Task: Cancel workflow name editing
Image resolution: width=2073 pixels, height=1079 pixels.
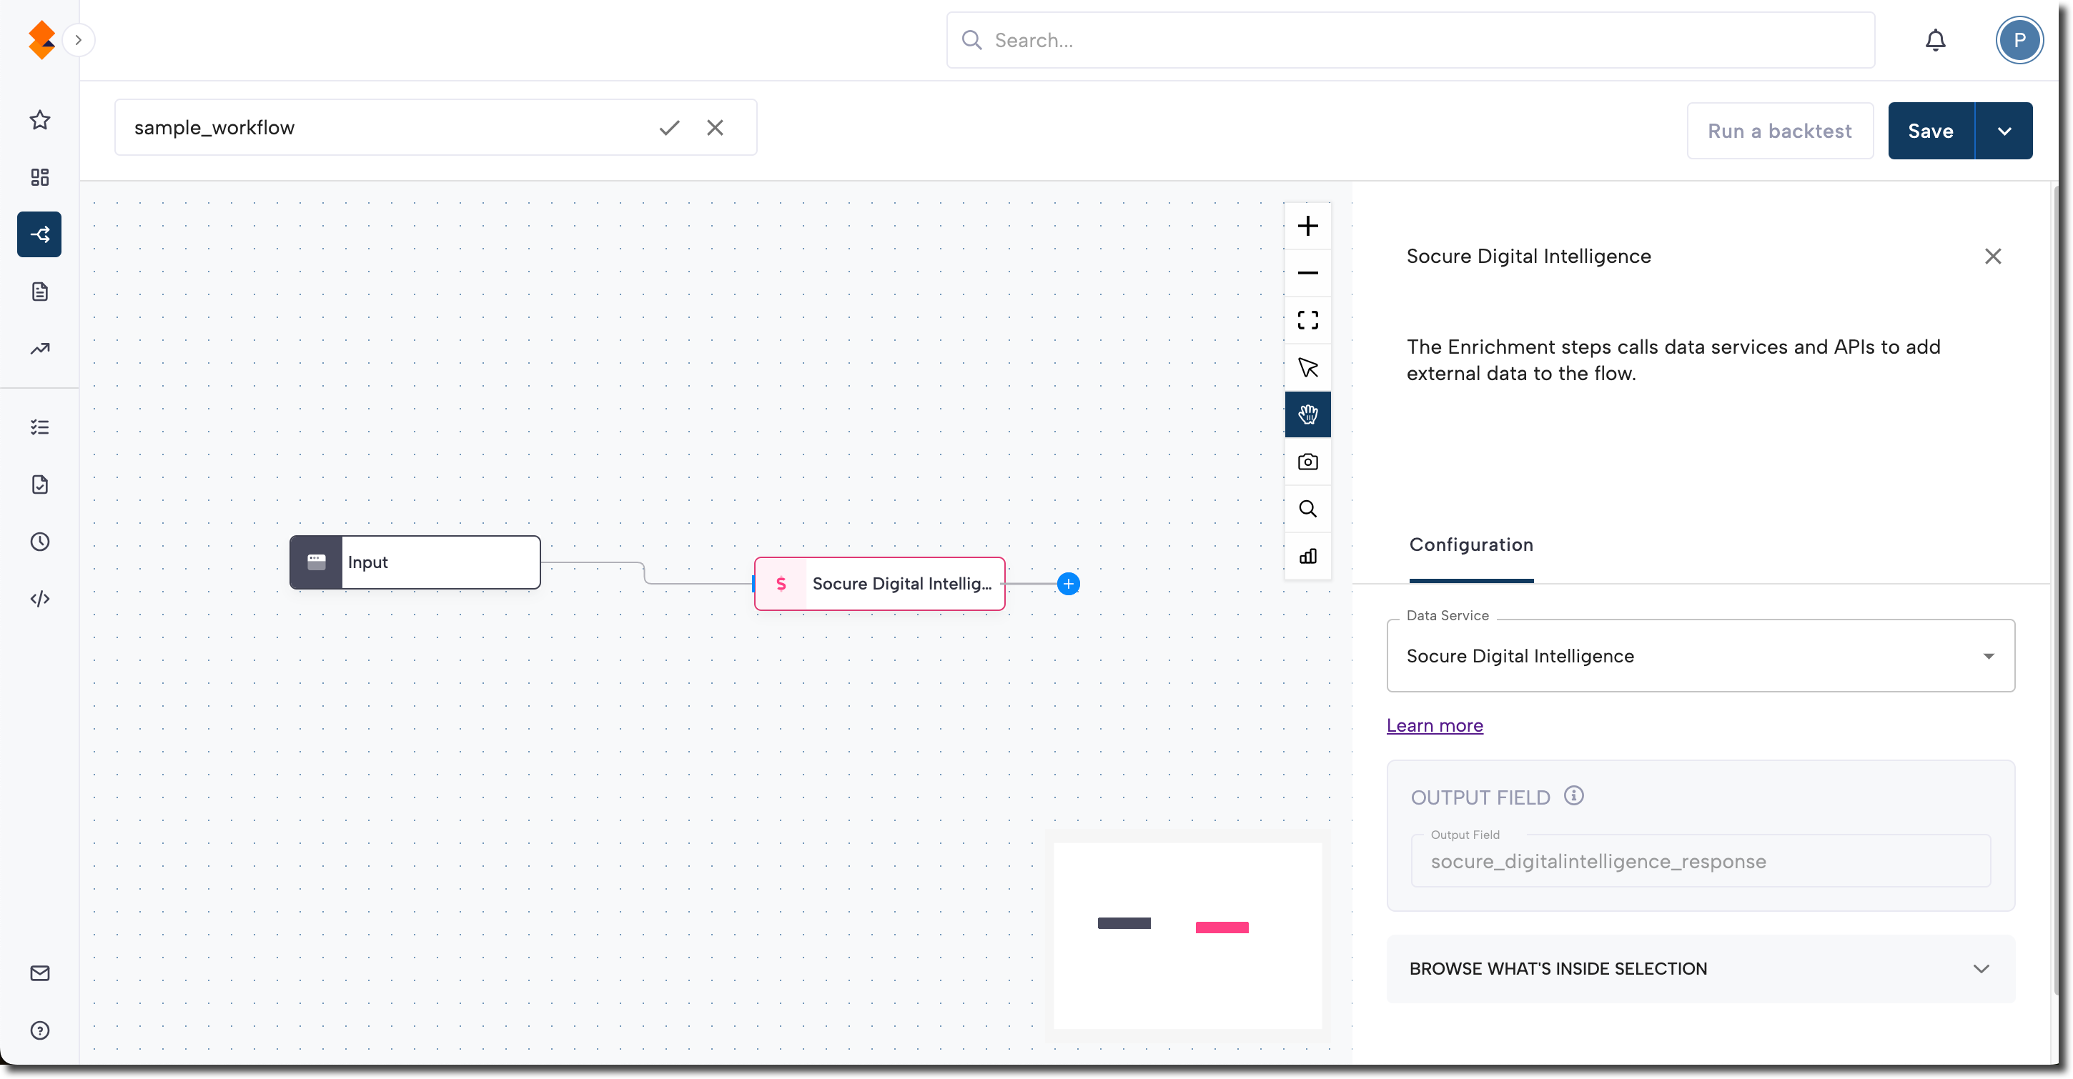Action: point(715,128)
